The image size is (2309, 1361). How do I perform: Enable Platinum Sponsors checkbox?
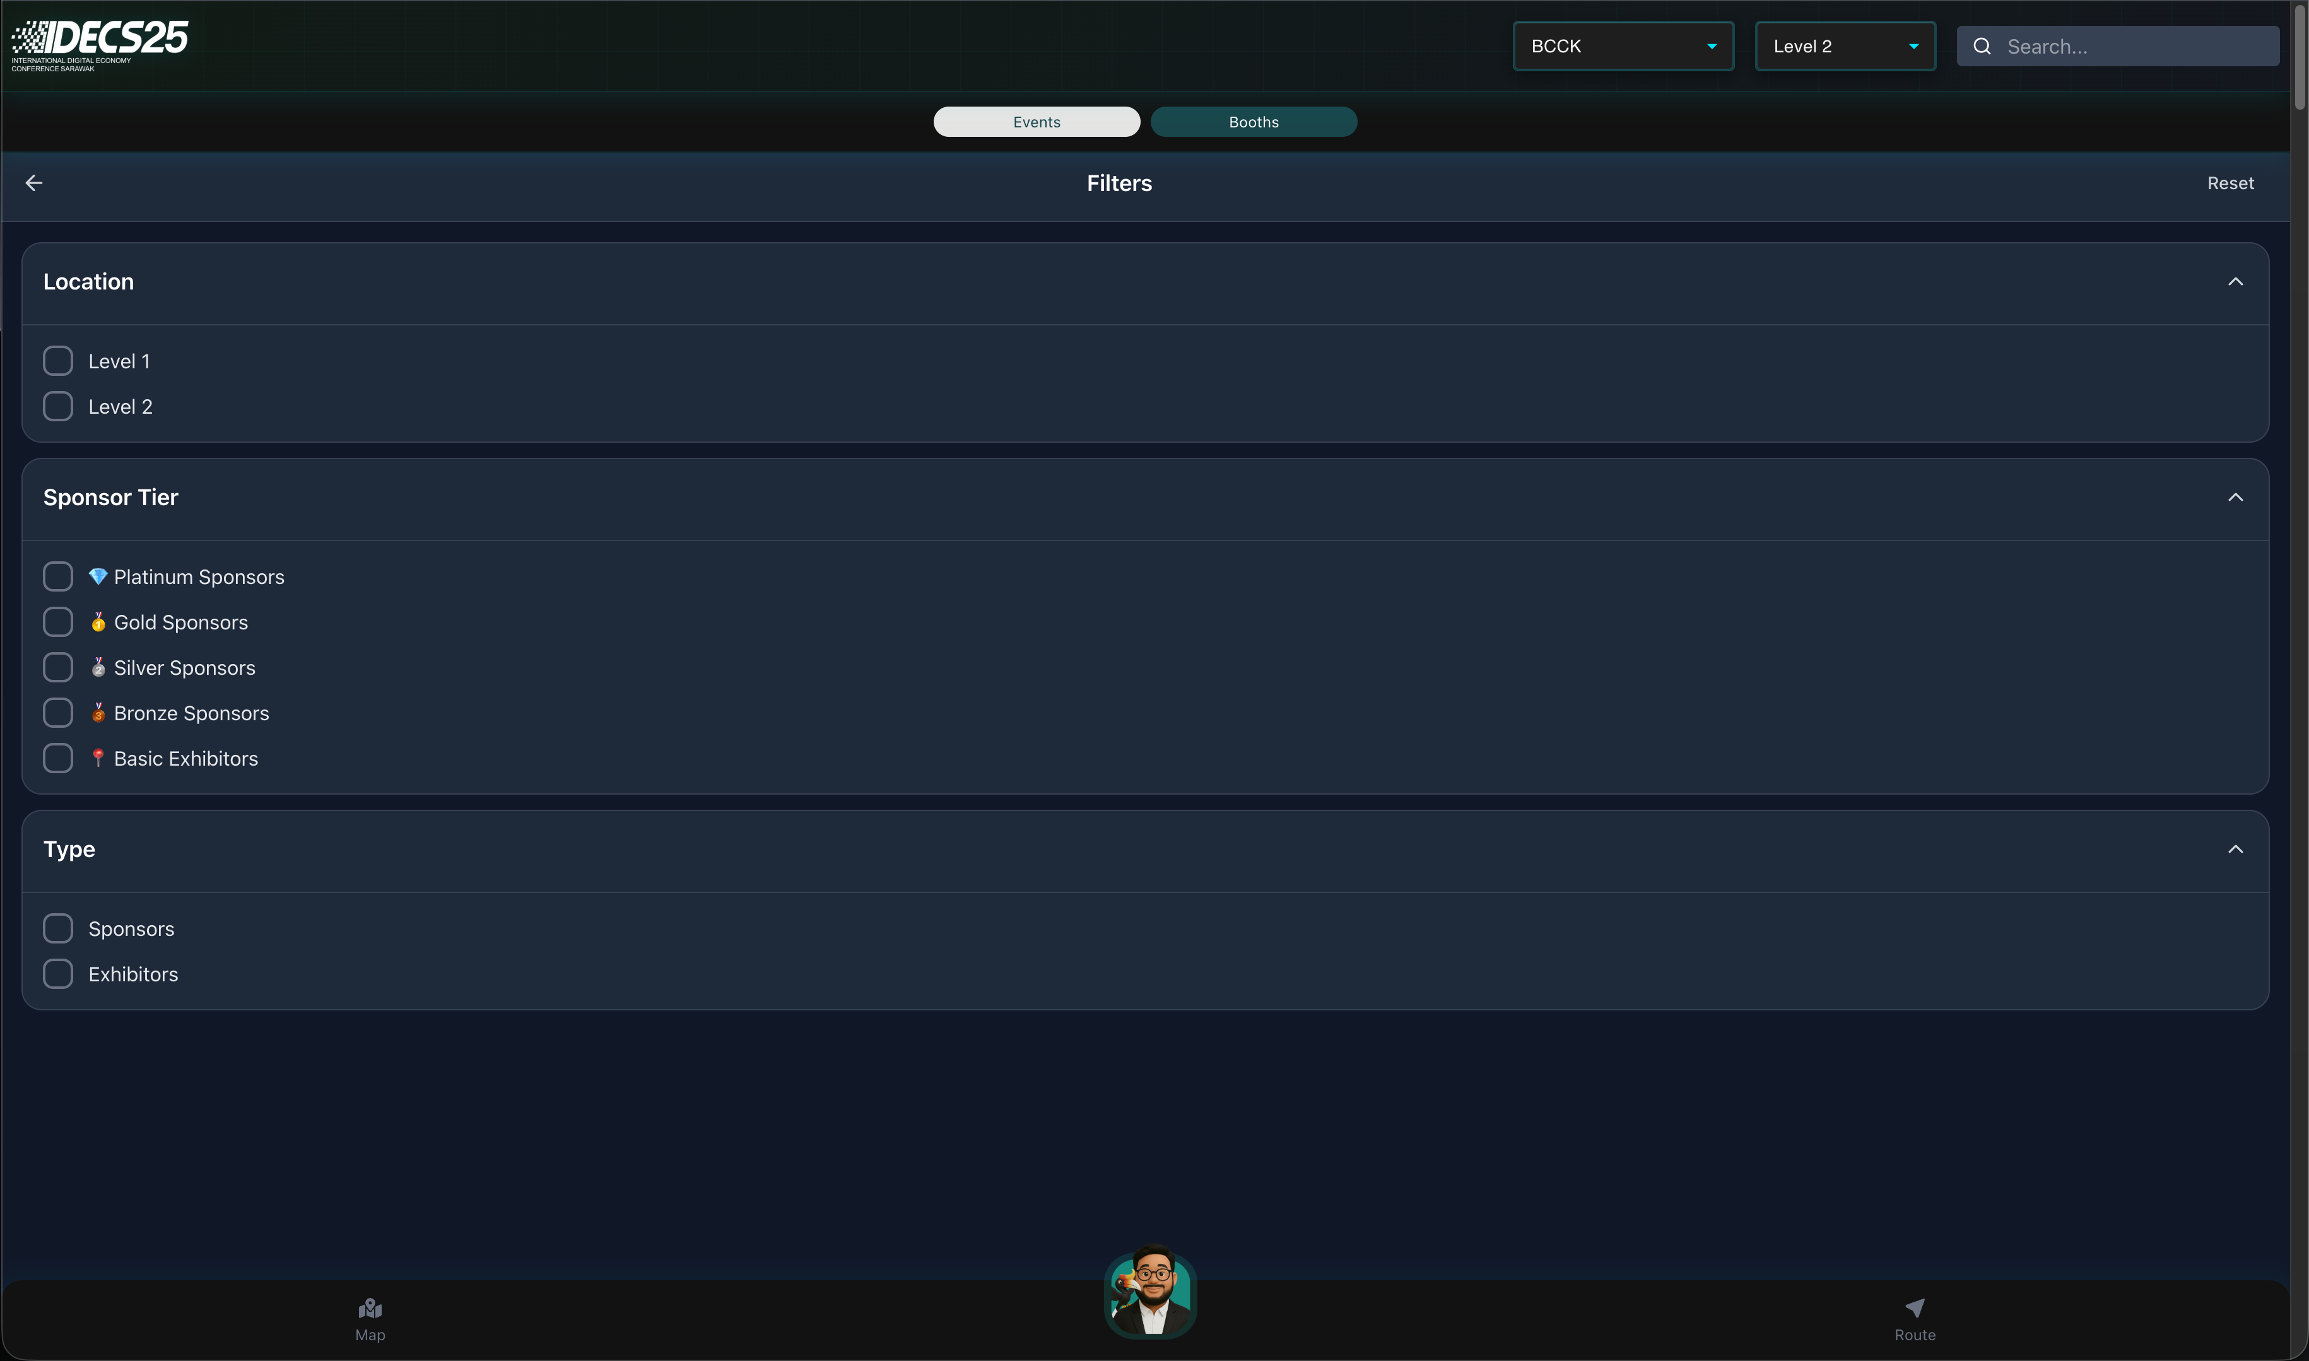58,577
